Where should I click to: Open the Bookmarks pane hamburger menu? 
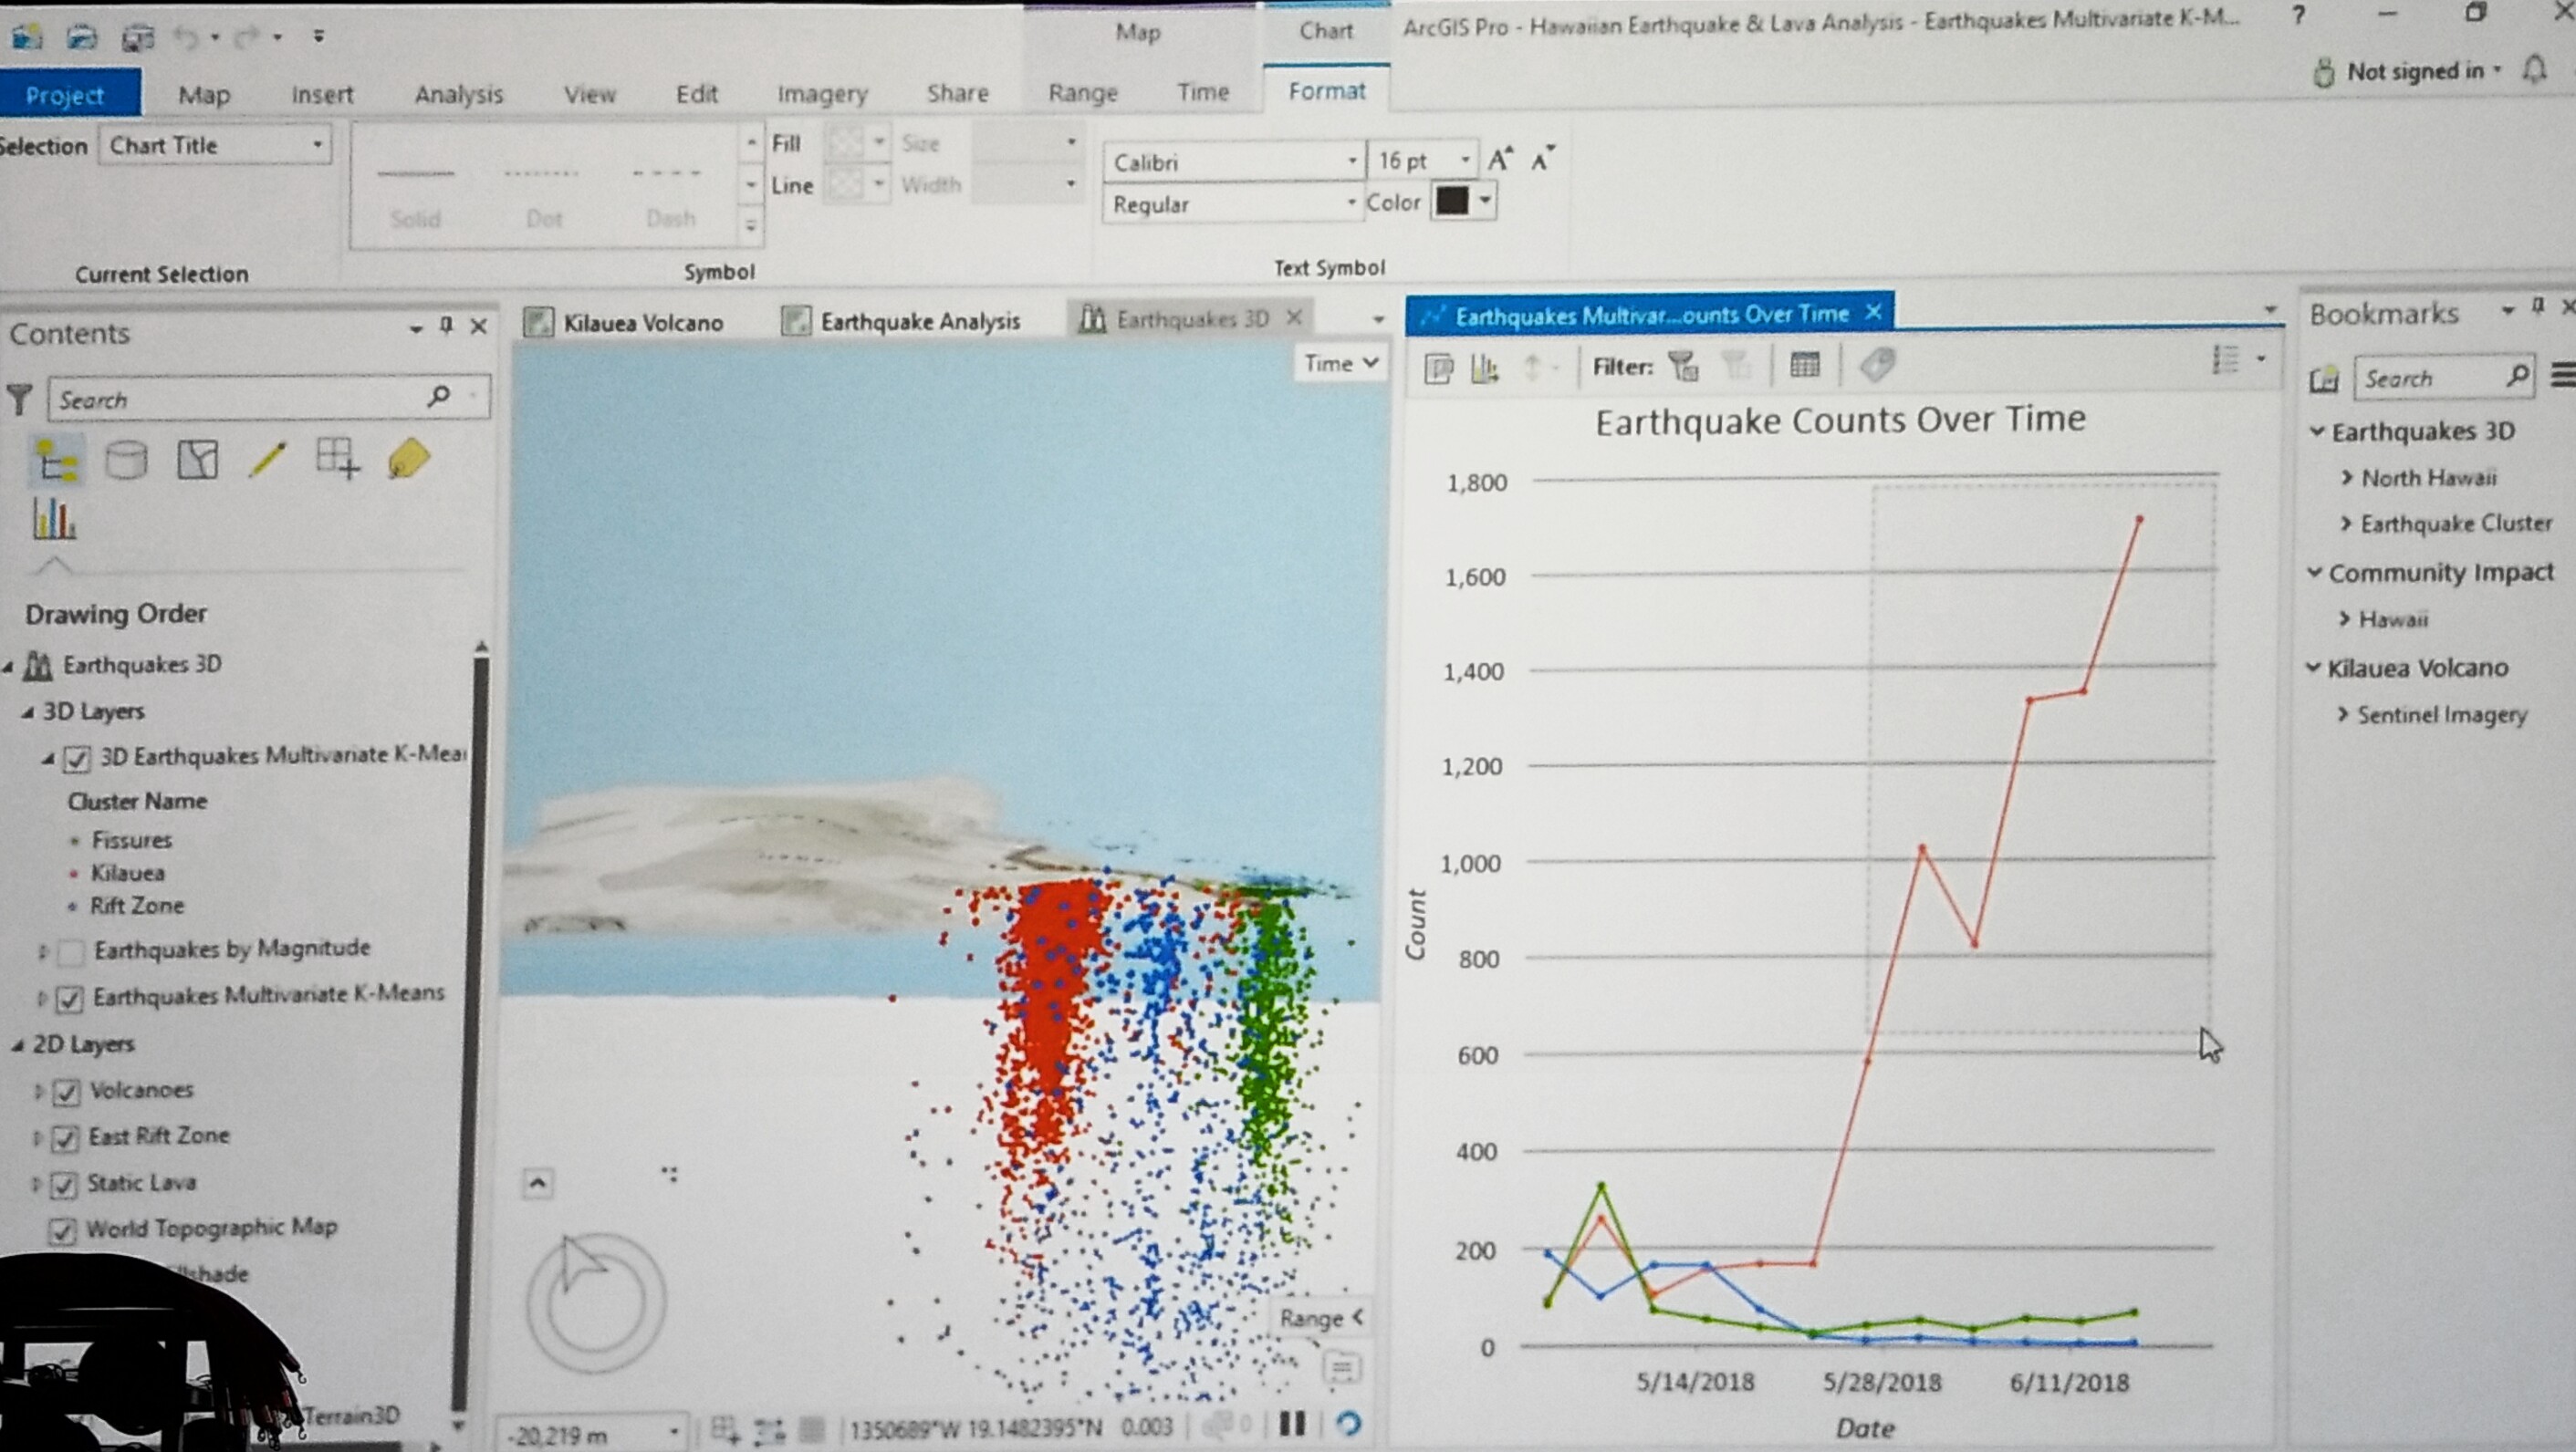2563,375
